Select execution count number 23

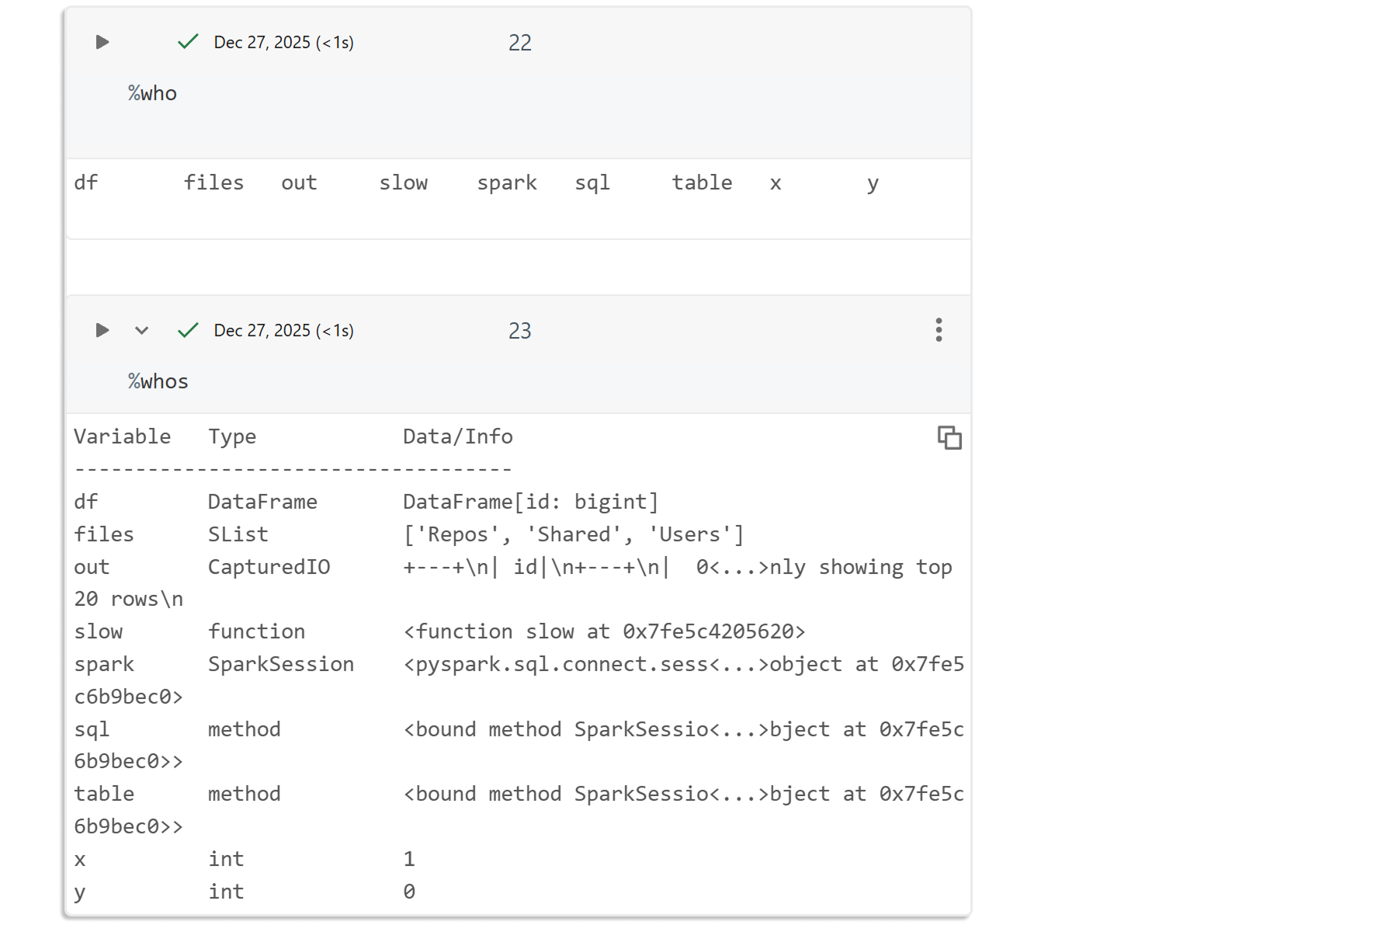pos(519,331)
